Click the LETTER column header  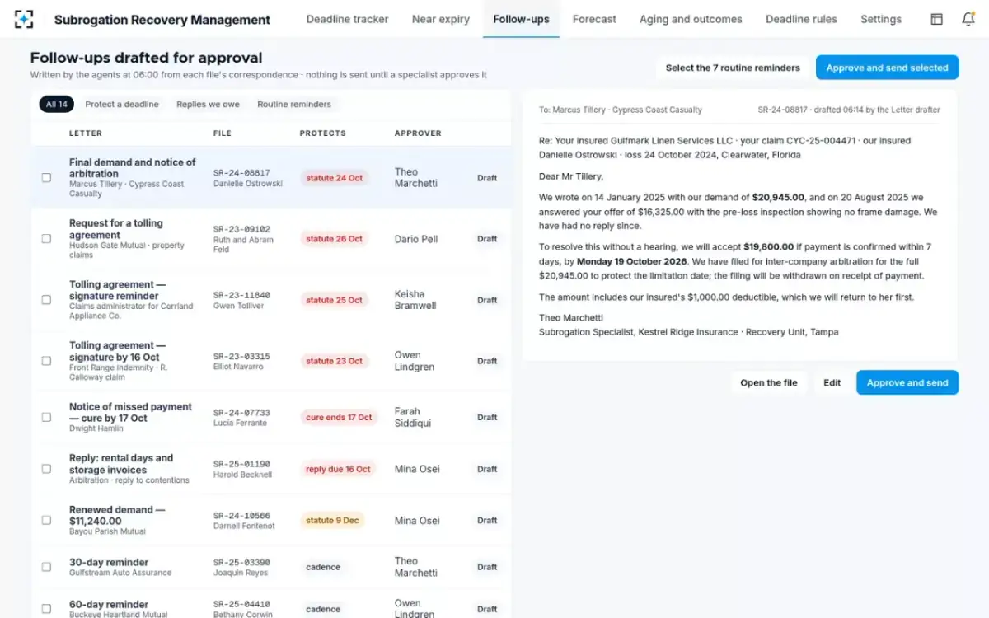86,133
